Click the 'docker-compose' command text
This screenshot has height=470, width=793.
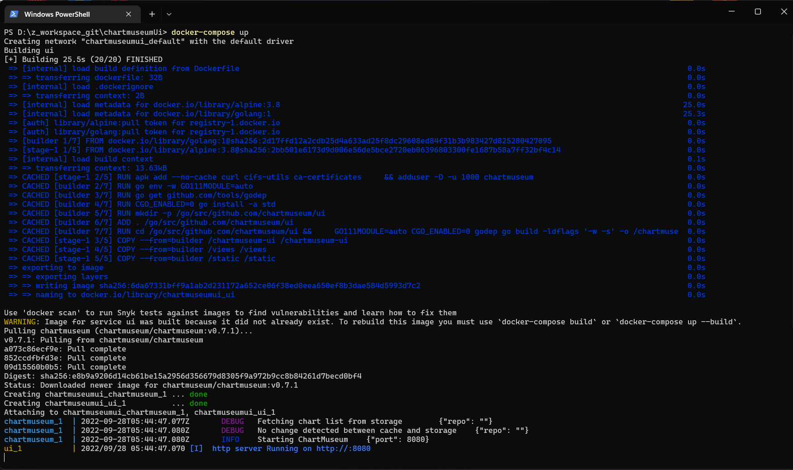(x=203, y=32)
